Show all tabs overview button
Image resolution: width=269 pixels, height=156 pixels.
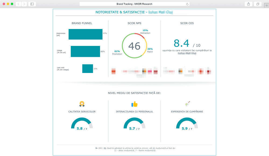(258, 4)
